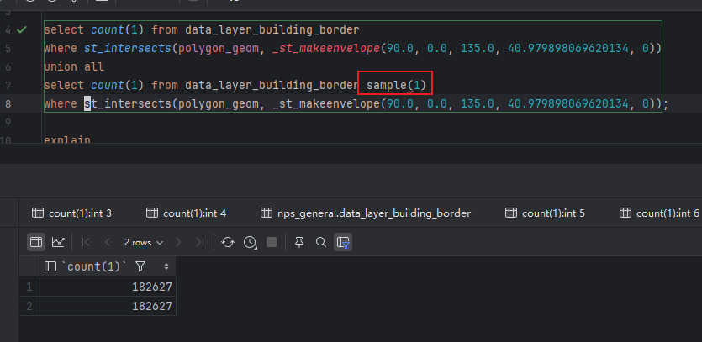Open the count(1) column filter funnel
This screenshot has width=702, height=342.
tap(140, 266)
